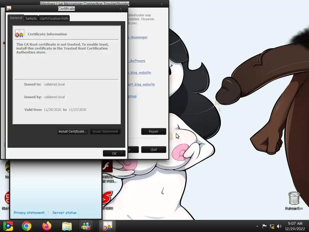Click the Issued to value collabnet.local
Screen dimensions: 309x232
click(x=54, y=84)
